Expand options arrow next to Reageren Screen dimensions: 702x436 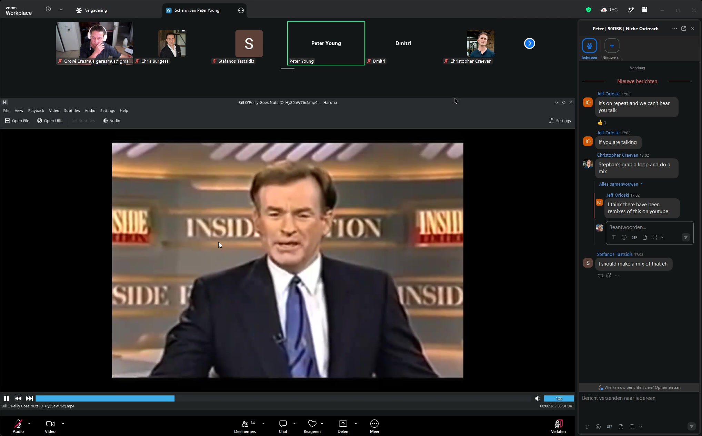(x=322, y=424)
